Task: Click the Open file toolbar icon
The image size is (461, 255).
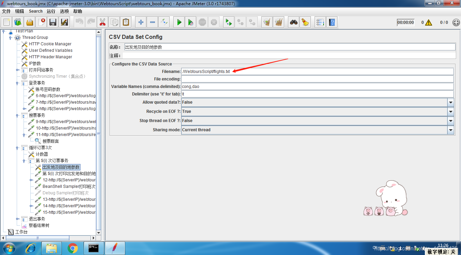Action: [30, 22]
